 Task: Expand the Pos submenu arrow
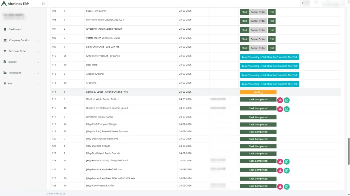38,84
